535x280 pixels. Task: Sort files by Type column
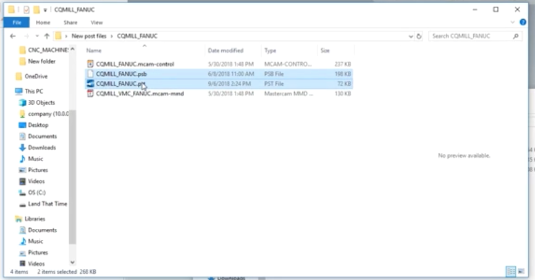270,51
